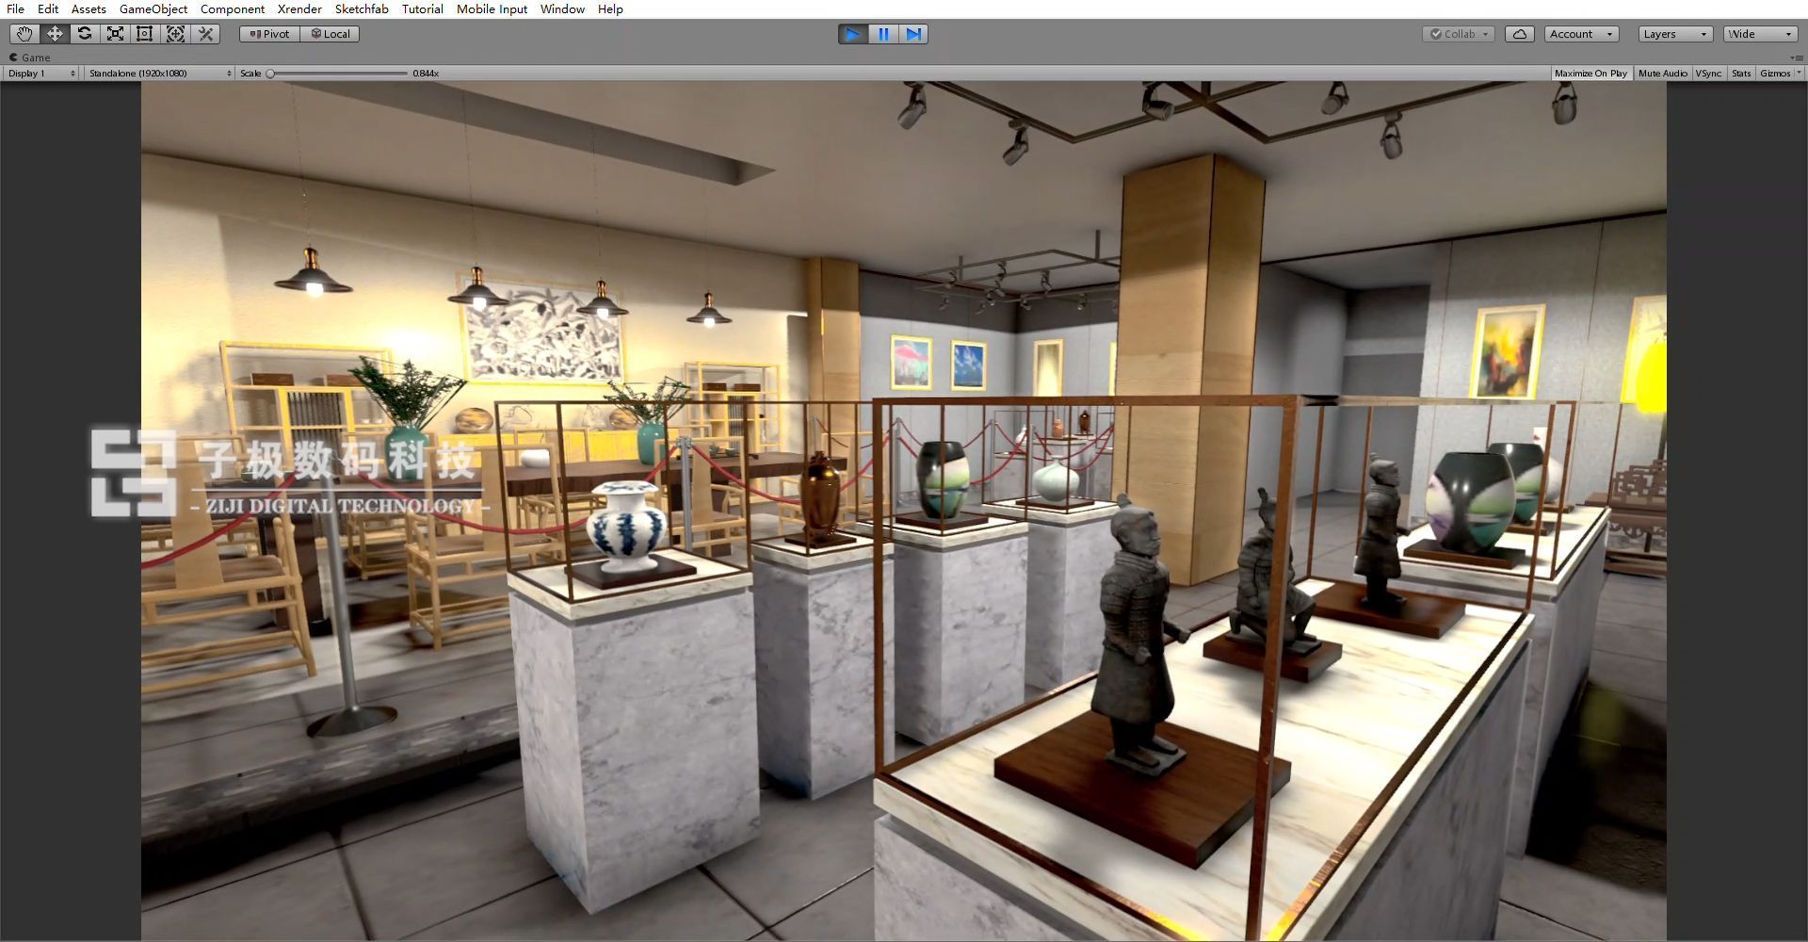The height and width of the screenshot is (942, 1808).
Task: Enable Maximize On Play
Action: click(x=1591, y=73)
